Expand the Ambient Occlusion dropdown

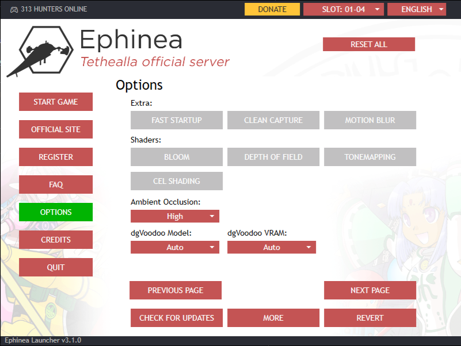[175, 216]
